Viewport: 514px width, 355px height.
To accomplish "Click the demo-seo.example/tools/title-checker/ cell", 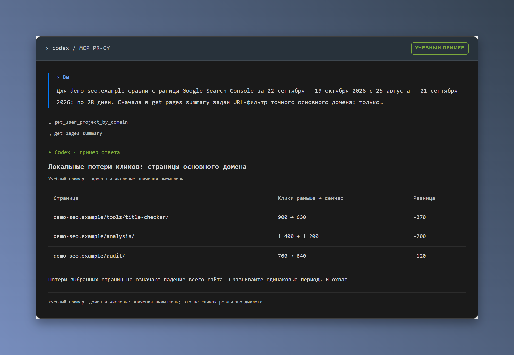I will pyautogui.click(x=111, y=217).
